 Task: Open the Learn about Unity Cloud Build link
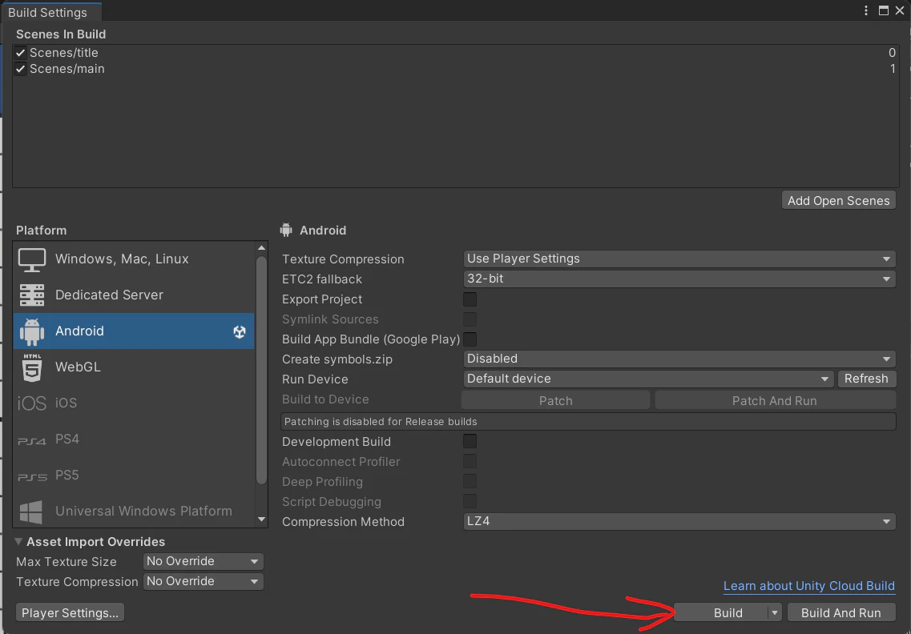[x=808, y=586]
